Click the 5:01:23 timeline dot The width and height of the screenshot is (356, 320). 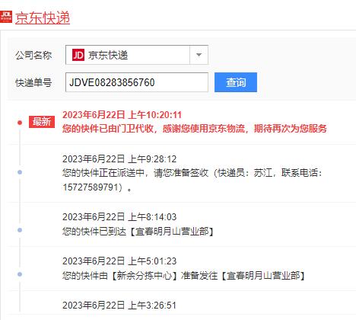20,274
